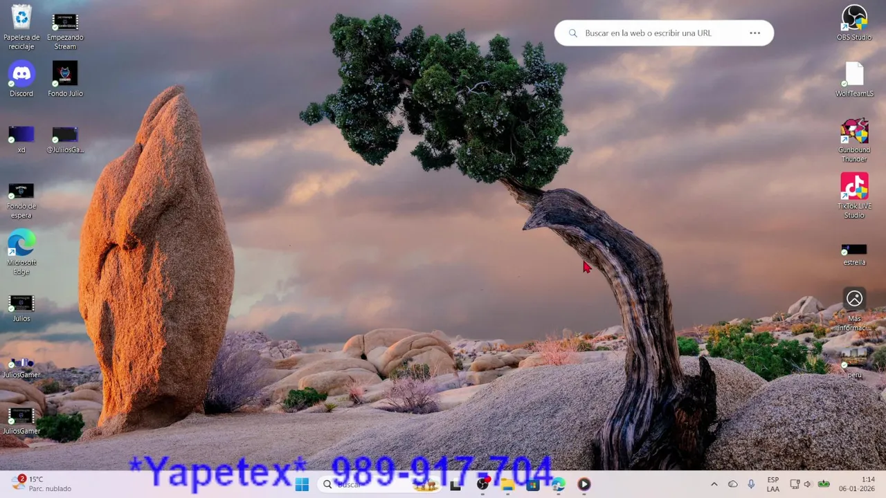Click the Más información wallpaper icon
Screen dimensions: 886x498
tap(854, 309)
